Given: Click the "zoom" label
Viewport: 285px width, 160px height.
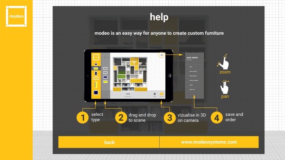Looking at the screenshot, I should [225, 72].
